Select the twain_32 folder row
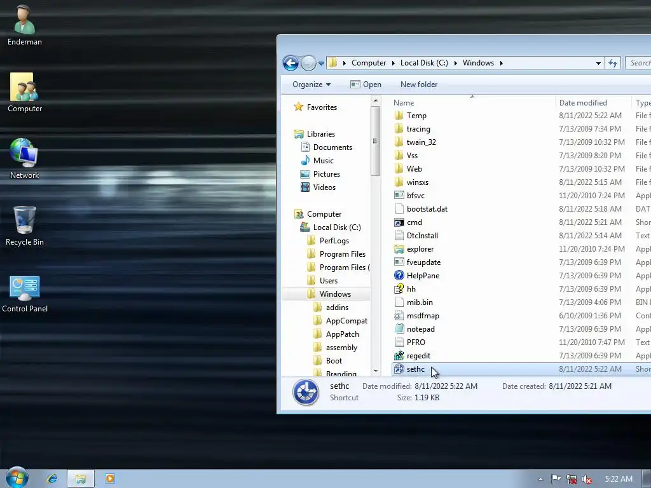 pos(521,142)
